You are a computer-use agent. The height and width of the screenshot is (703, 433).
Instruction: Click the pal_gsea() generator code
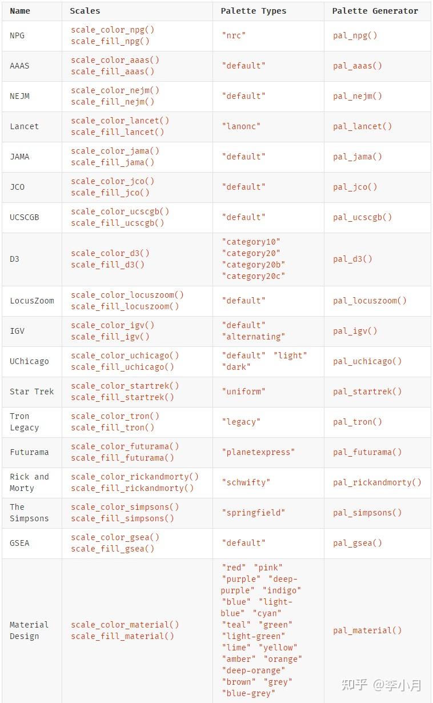(358, 543)
